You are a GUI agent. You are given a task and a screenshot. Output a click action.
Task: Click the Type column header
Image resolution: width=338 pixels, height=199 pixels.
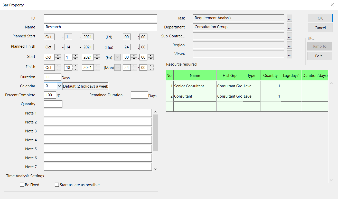click(251, 76)
